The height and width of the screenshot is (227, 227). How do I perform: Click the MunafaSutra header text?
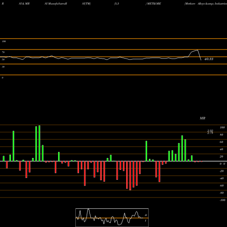pos(57,4)
